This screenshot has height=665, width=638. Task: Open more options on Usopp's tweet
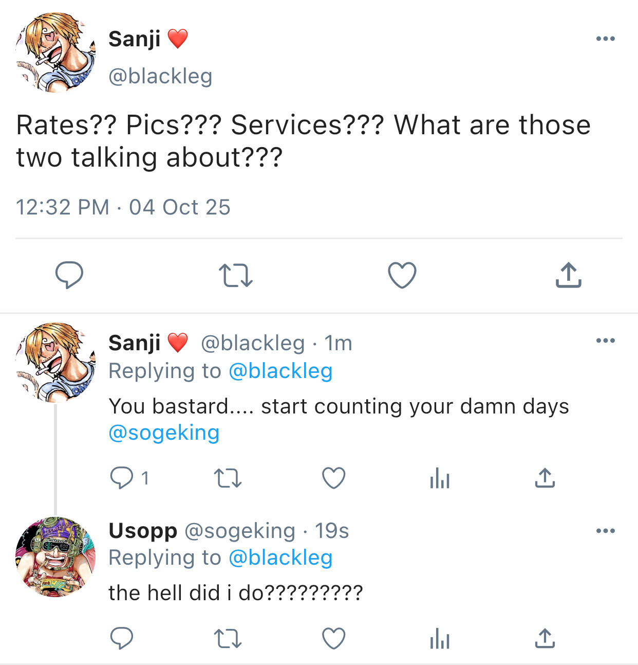coord(606,531)
